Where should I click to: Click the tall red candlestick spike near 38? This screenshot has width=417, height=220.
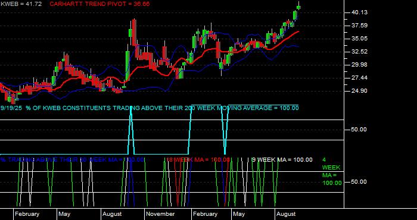pyautogui.click(x=134, y=32)
